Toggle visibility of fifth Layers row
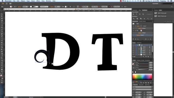 click(x=133, y=53)
